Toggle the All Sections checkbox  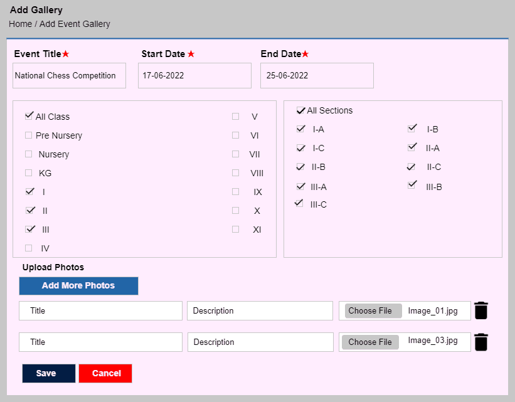(300, 110)
